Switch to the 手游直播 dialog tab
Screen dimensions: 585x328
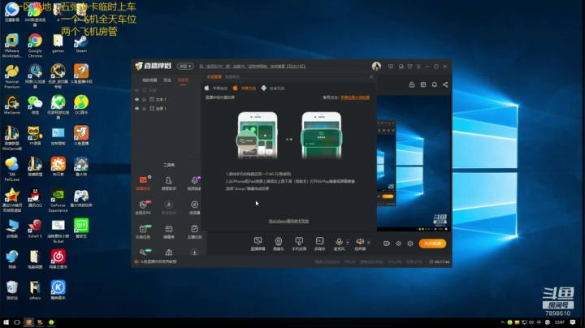click(x=214, y=77)
